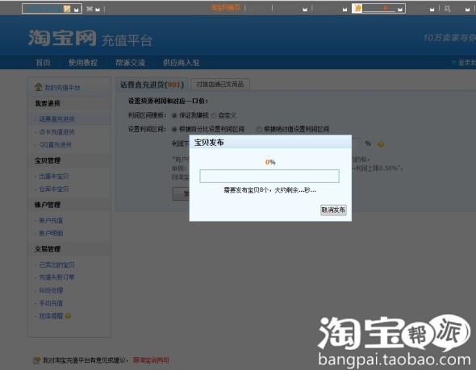The width and height of the screenshot is (476, 370).
Task: Open 已卖出的宝贝 in the sidebar
Action: [x=56, y=264]
